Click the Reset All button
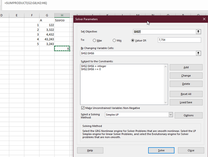Screen dimensions: 208x157 tap(186, 94)
